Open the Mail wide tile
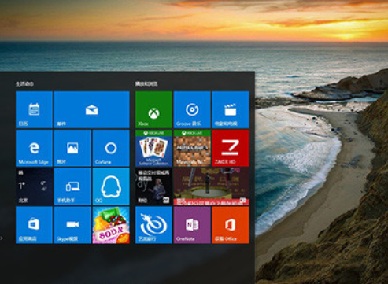 (x=92, y=109)
